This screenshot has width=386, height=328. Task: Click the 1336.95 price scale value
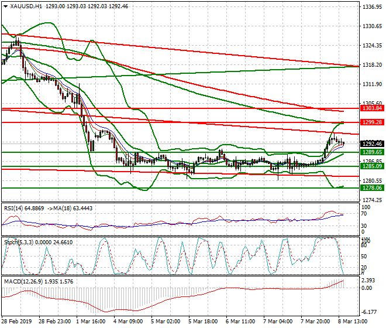(372, 7)
